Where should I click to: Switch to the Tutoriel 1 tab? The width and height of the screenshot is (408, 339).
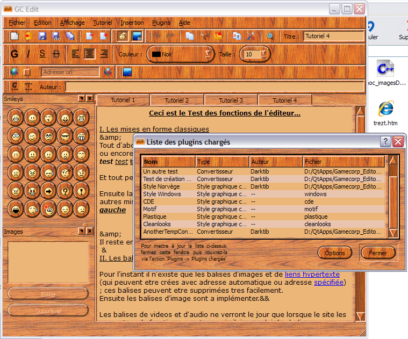point(123,100)
